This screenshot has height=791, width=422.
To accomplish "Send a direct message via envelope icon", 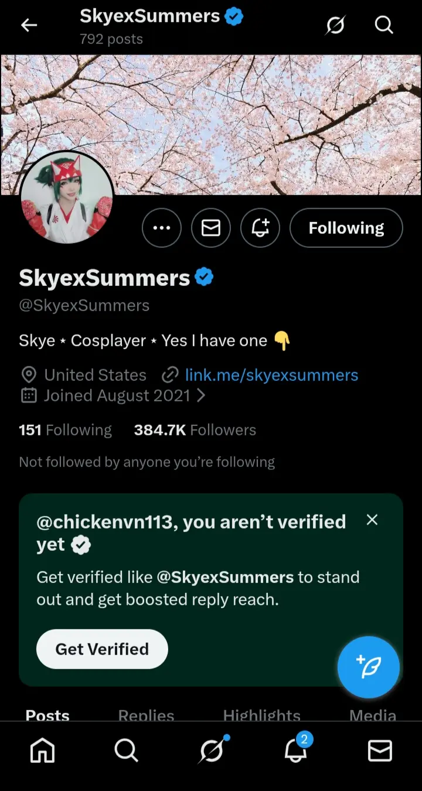I will [x=211, y=228].
